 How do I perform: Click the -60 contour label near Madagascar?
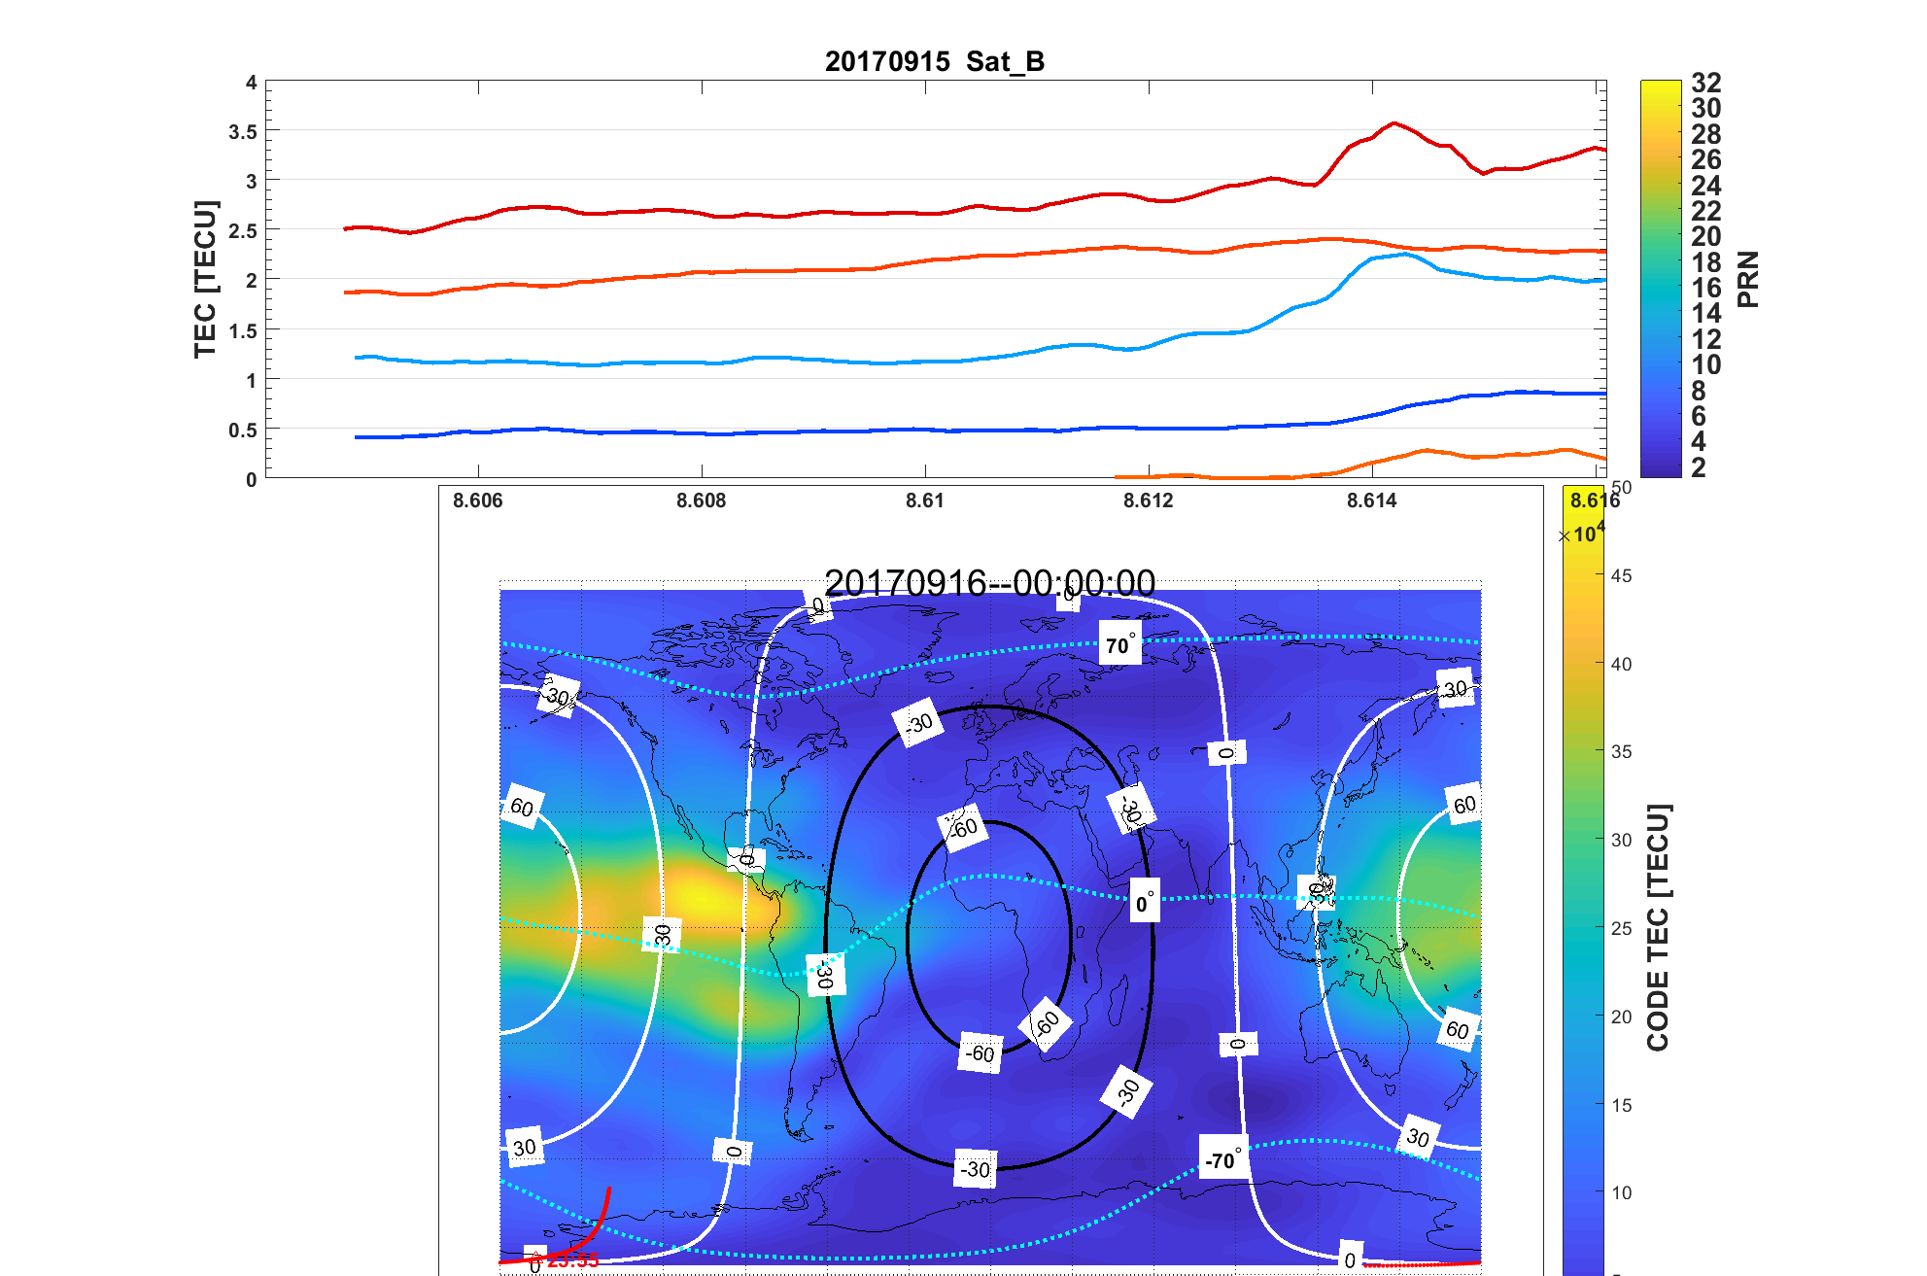pyautogui.click(x=1046, y=1024)
